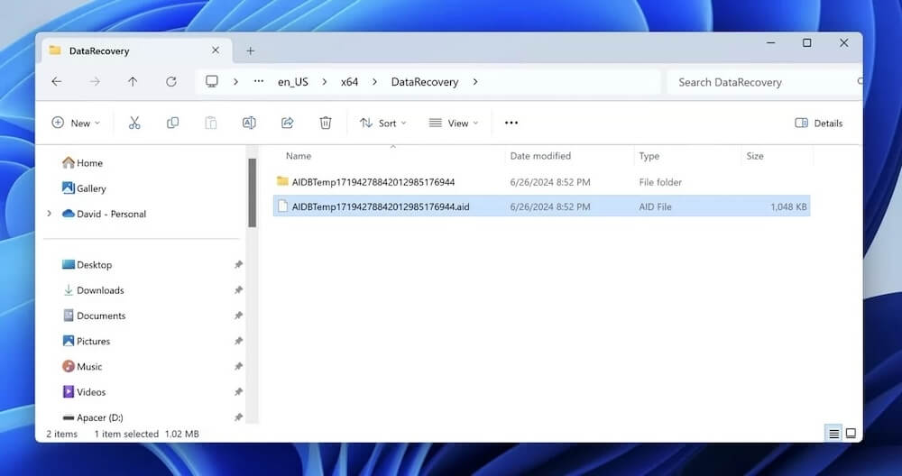Screen dimensions: 902x476
Task: Open the New dropdown menu
Action: [x=76, y=123]
